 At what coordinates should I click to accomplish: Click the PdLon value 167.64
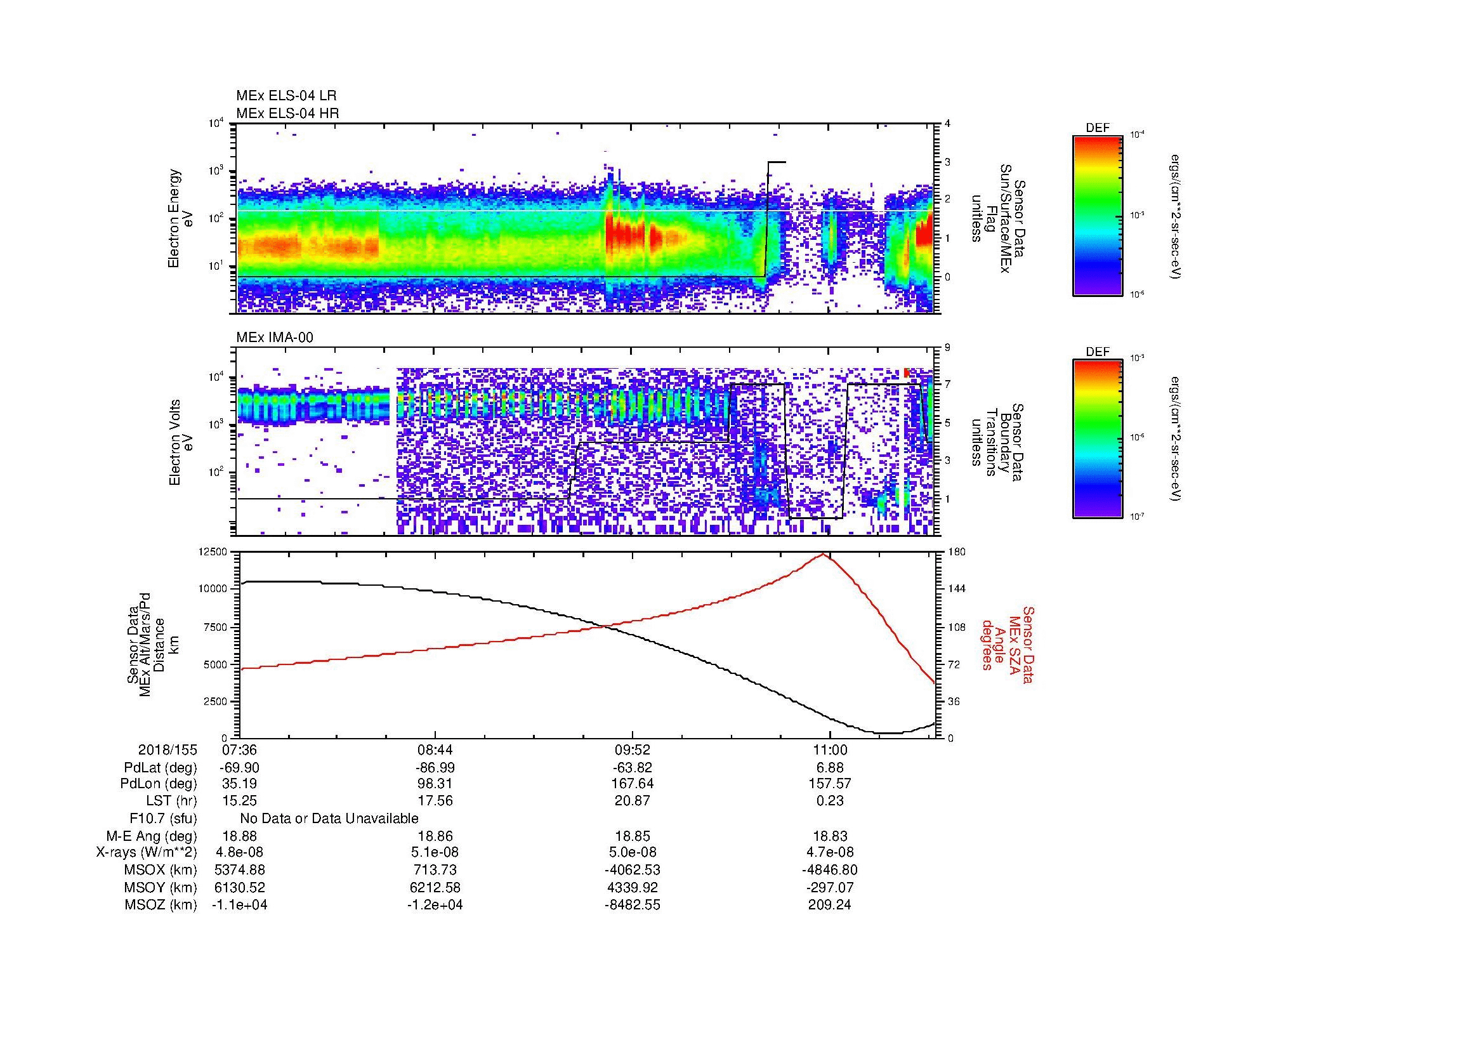pos(632,783)
